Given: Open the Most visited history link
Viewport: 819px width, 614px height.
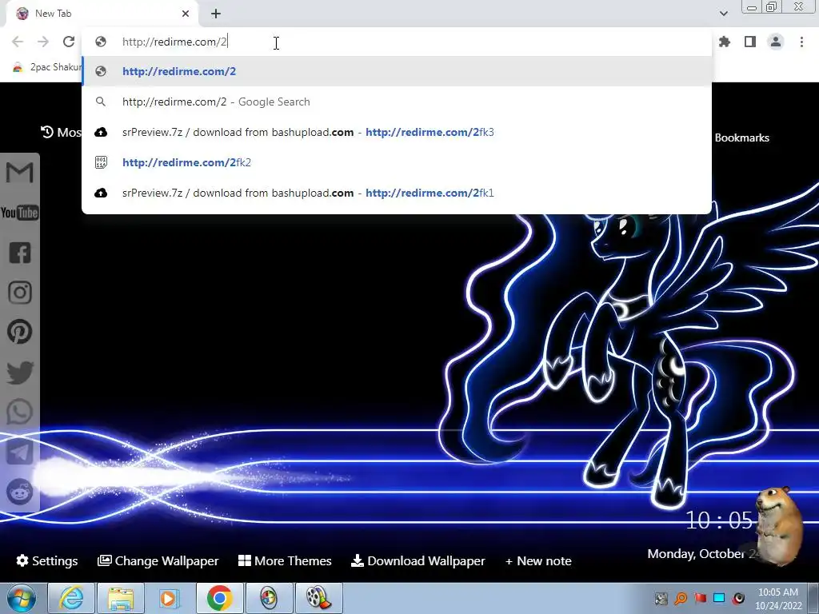Looking at the screenshot, I should tap(61, 132).
